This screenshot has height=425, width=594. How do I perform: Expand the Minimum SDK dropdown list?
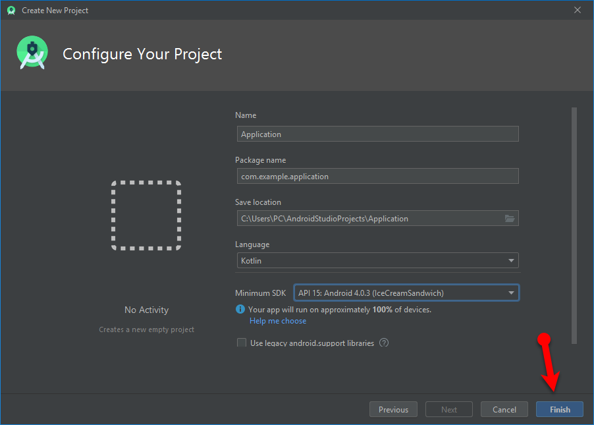coord(406,293)
